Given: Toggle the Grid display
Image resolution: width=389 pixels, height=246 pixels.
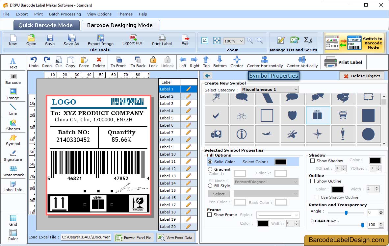Looking at the screenshot, I should click(13, 220).
